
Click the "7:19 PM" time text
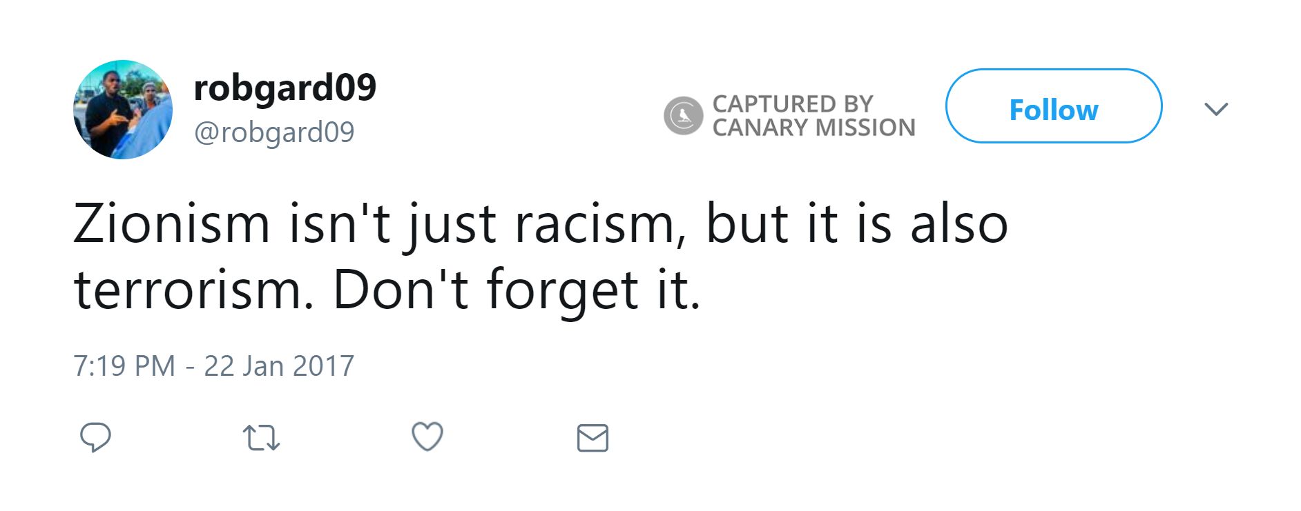coord(124,365)
